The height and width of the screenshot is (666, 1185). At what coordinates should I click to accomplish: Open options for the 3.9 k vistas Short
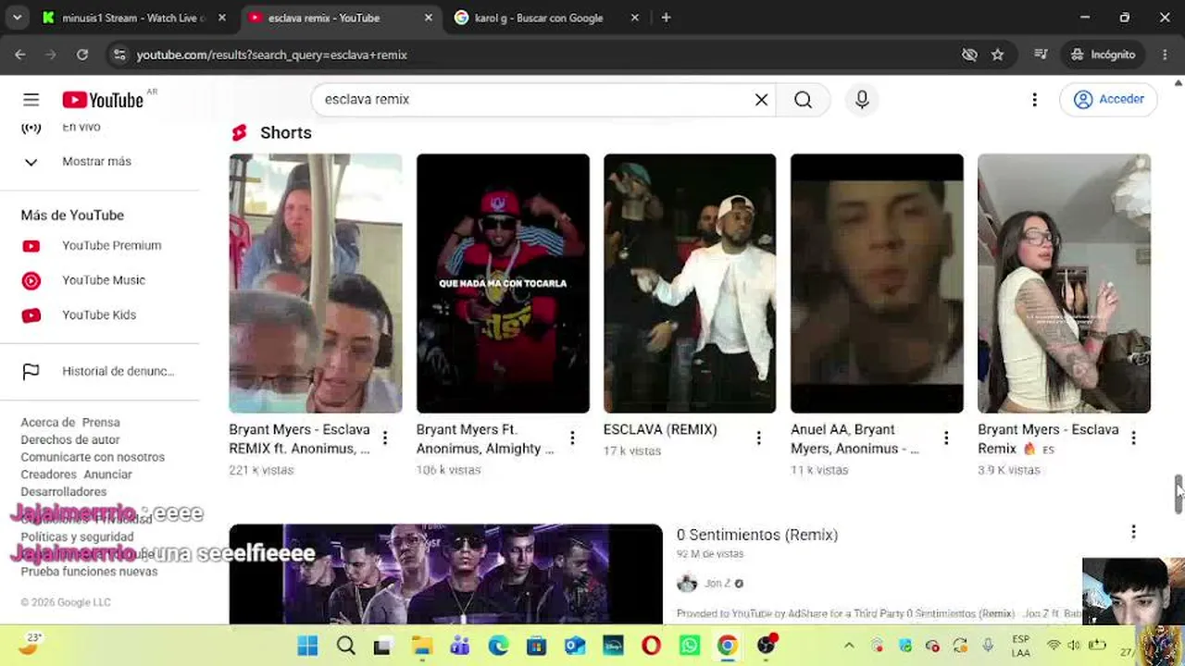point(1133,438)
